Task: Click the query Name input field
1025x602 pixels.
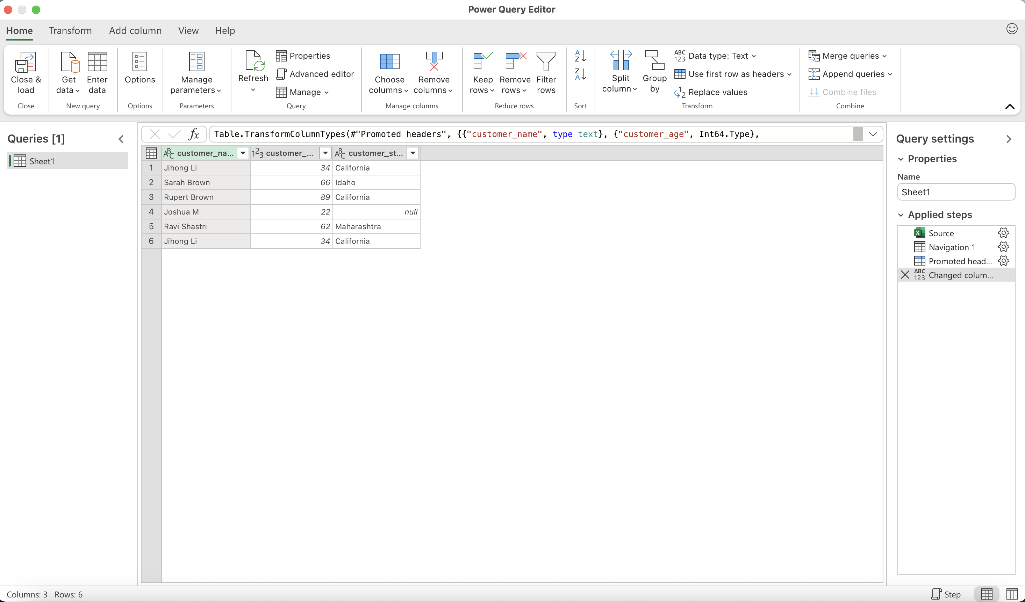Action: click(955, 192)
